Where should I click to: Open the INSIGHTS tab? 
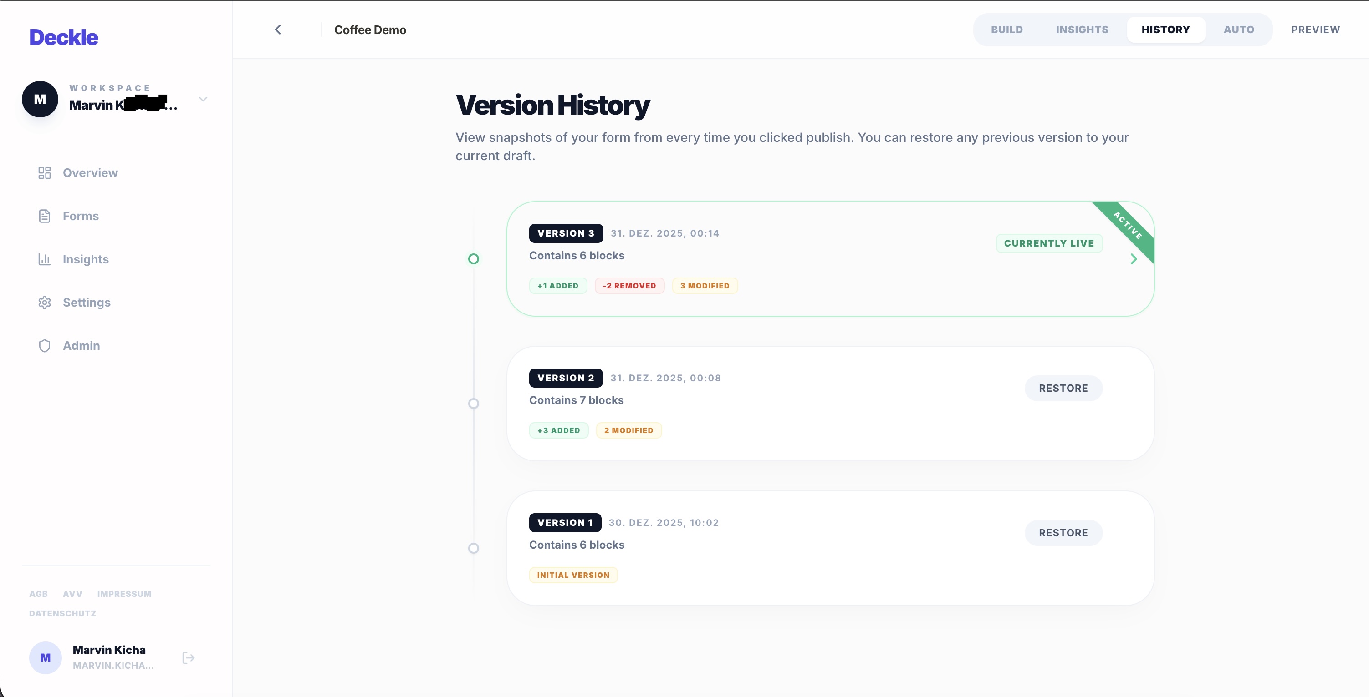point(1082,29)
